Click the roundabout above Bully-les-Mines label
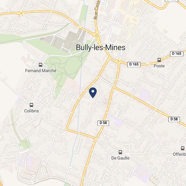 coord(97,36)
